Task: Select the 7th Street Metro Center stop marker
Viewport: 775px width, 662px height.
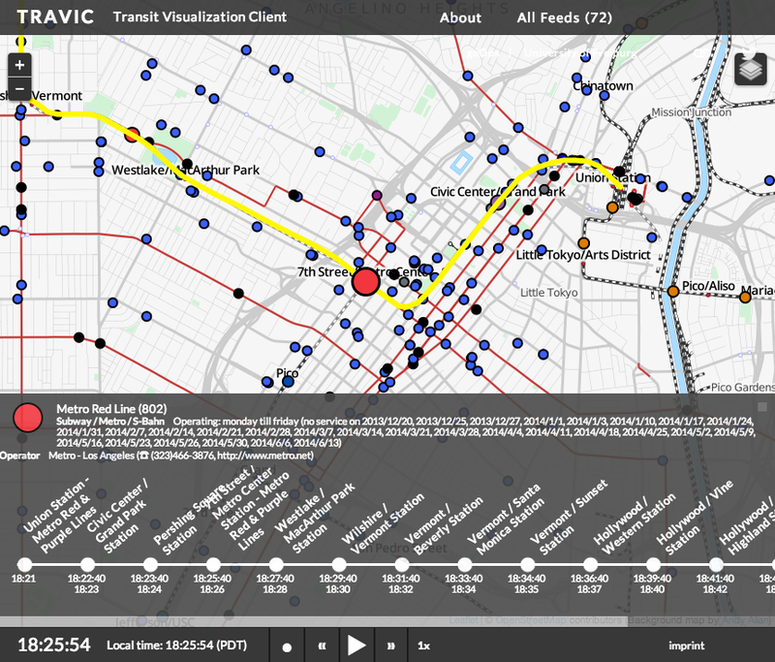Action: [213, 565]
